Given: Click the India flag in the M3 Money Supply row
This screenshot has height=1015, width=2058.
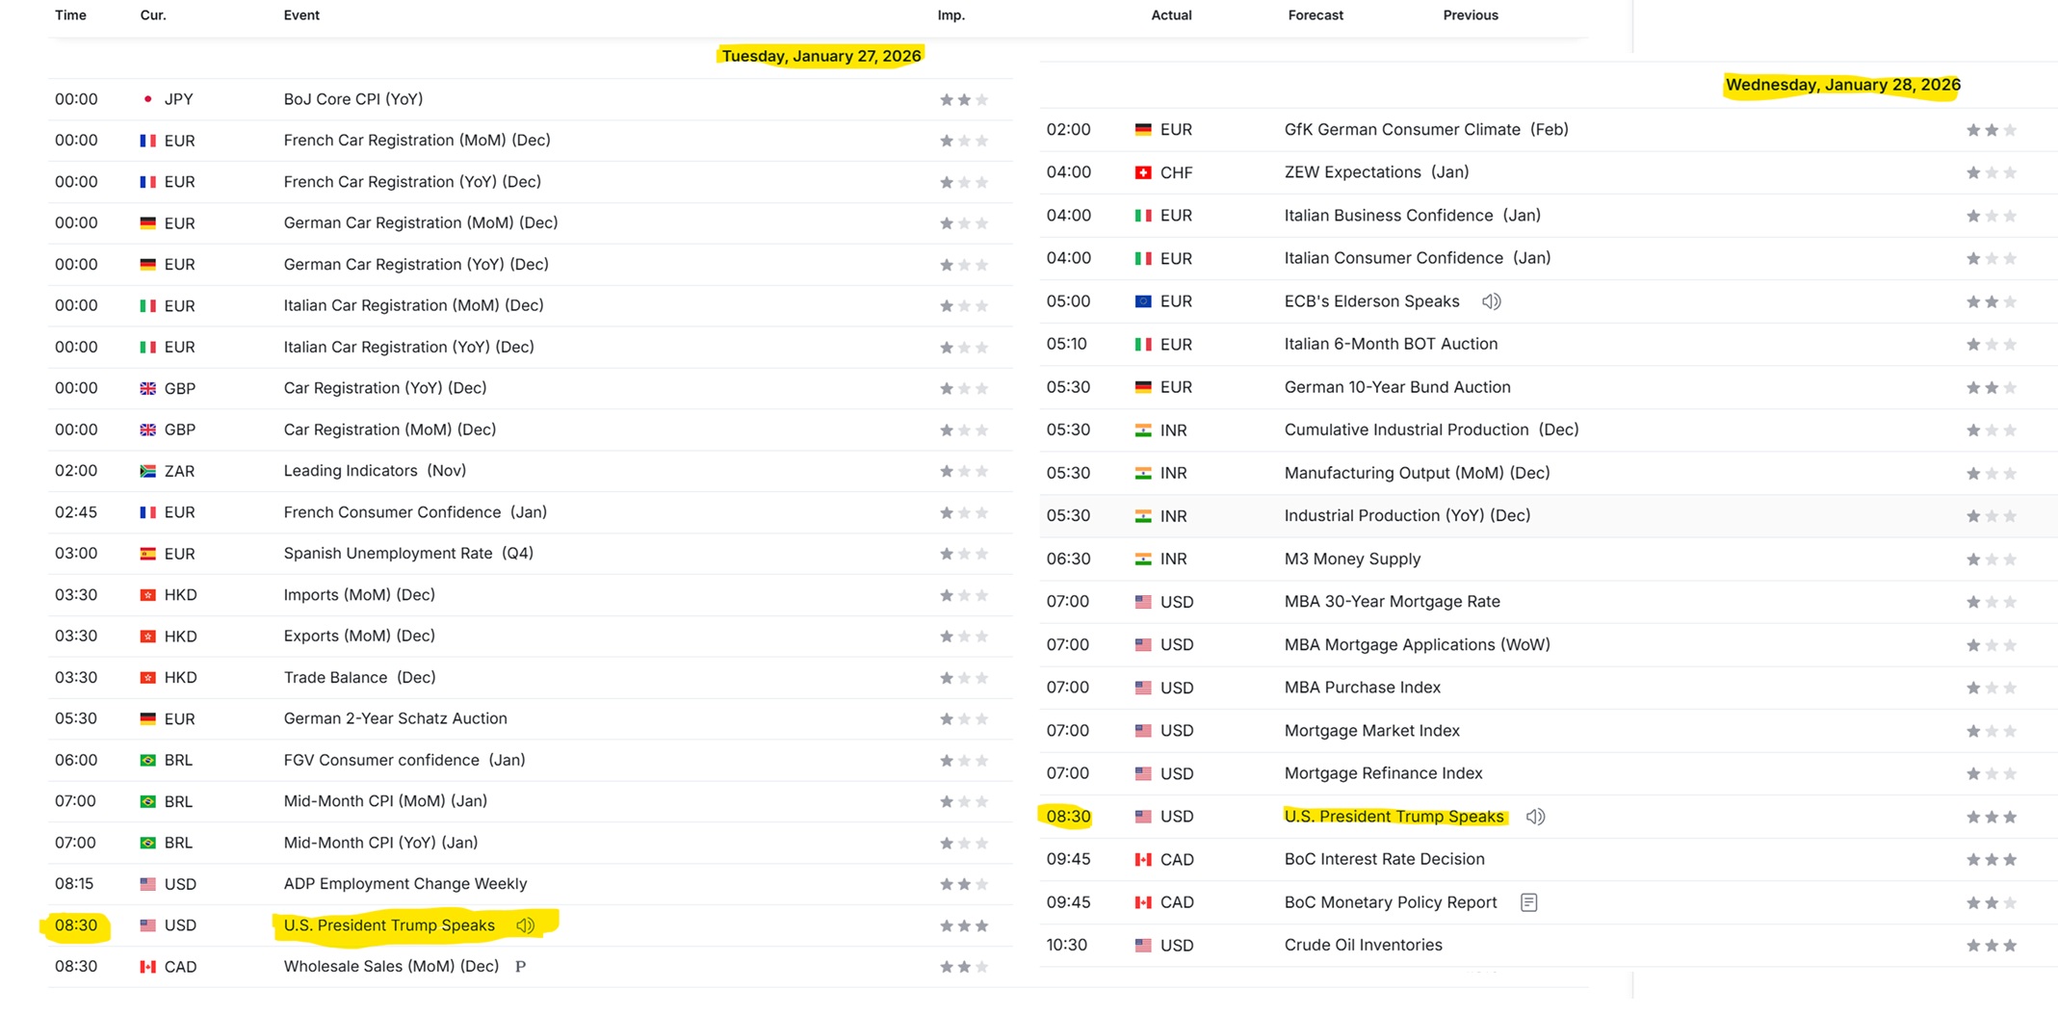Looking at the screenshot, I should (x=1143, y=559).
